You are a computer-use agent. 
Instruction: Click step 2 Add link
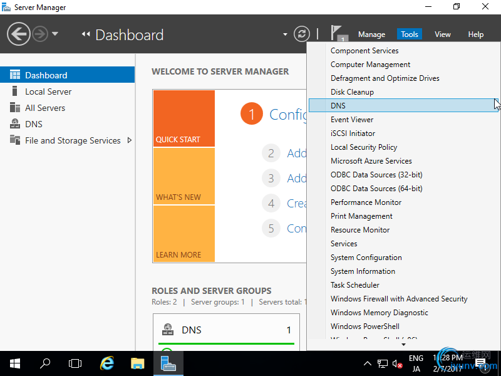tap(296, 153)
